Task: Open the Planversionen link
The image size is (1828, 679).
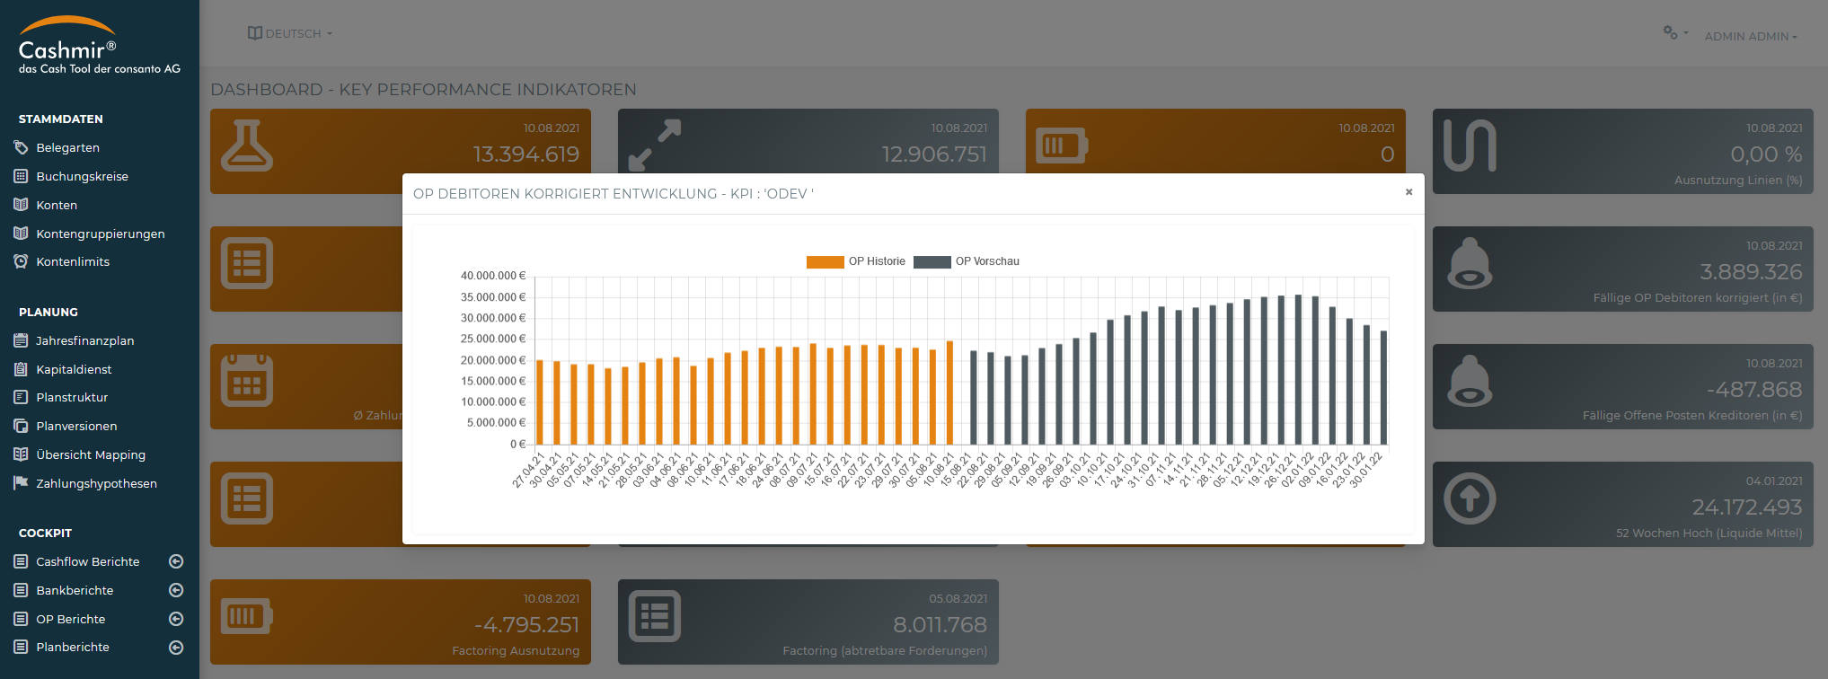Action: click(x=76, y=426)
